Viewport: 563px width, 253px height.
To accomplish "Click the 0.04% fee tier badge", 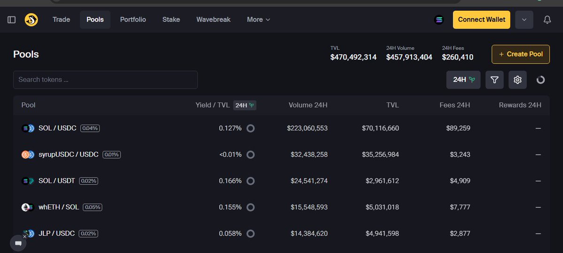I will (x=90, y=128).
